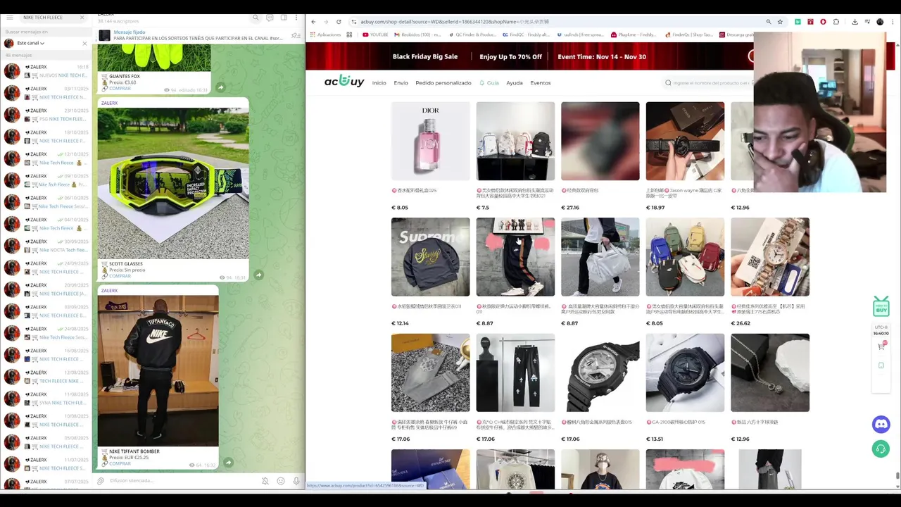901x507 pixels.
Task: Open the emoji picker smiley icon
Action: pyautogui.click(x=281, y=481)
